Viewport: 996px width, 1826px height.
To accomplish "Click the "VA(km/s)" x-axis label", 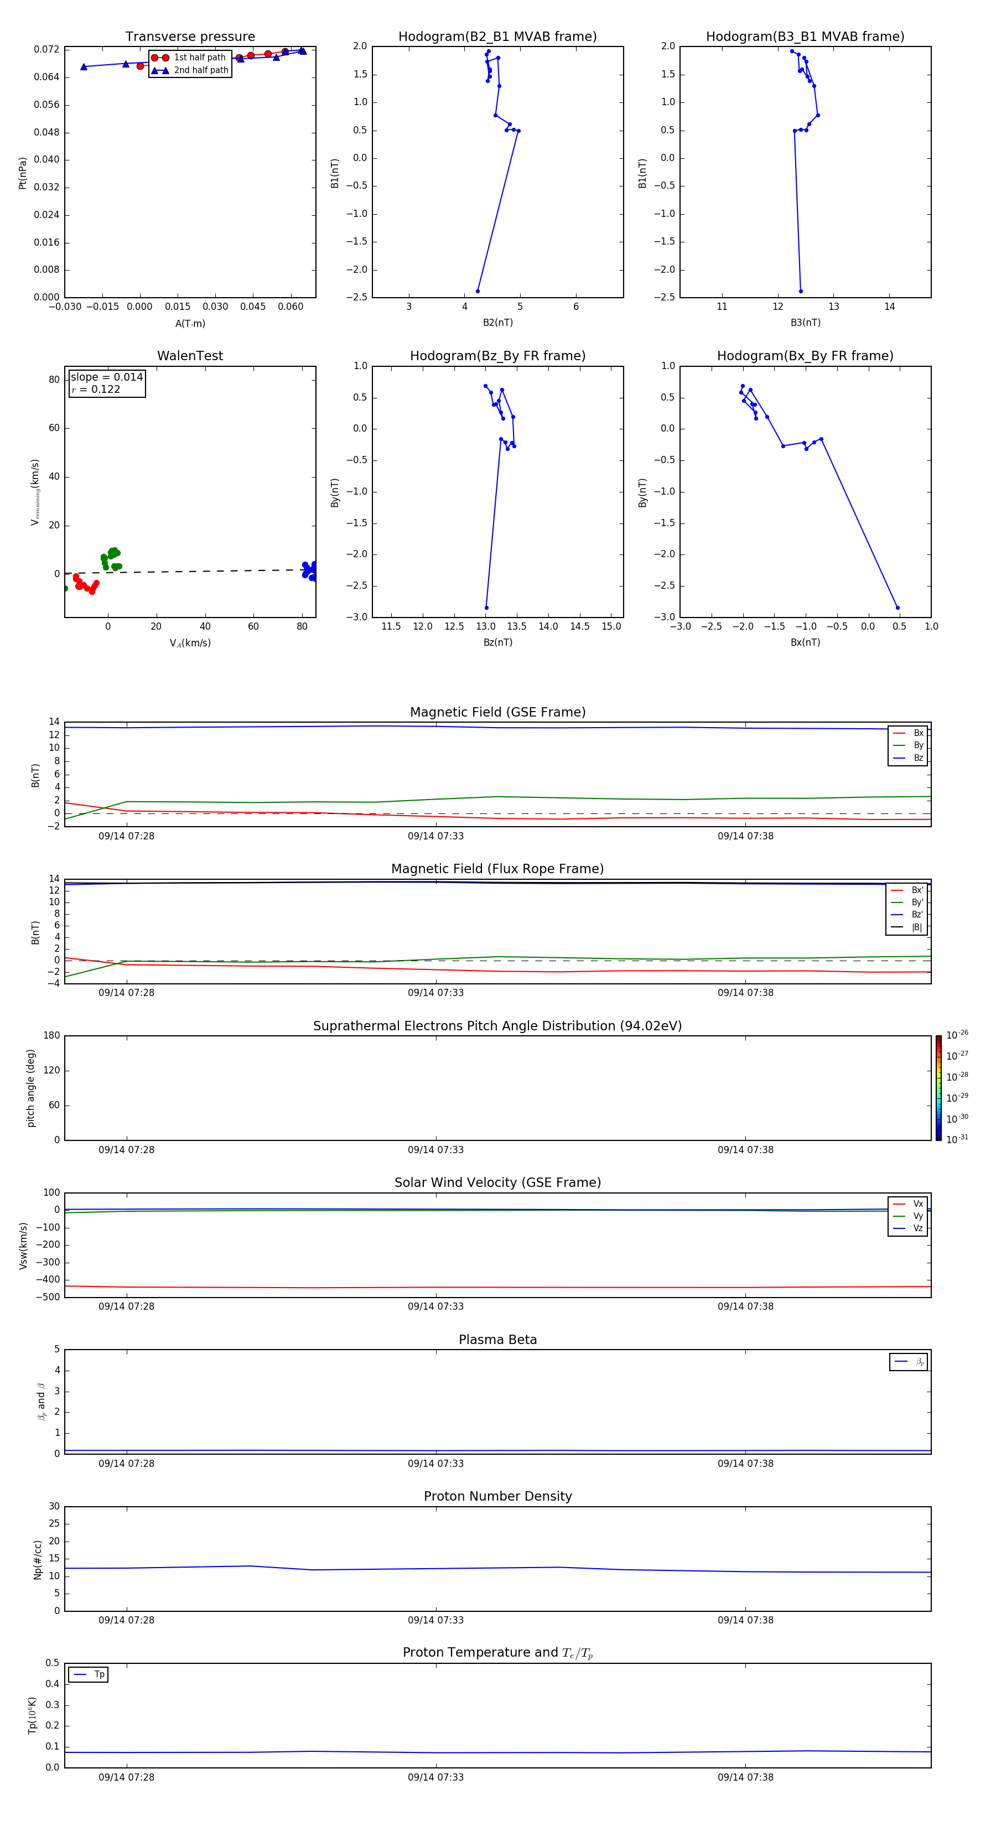I will tap(190, 643).
